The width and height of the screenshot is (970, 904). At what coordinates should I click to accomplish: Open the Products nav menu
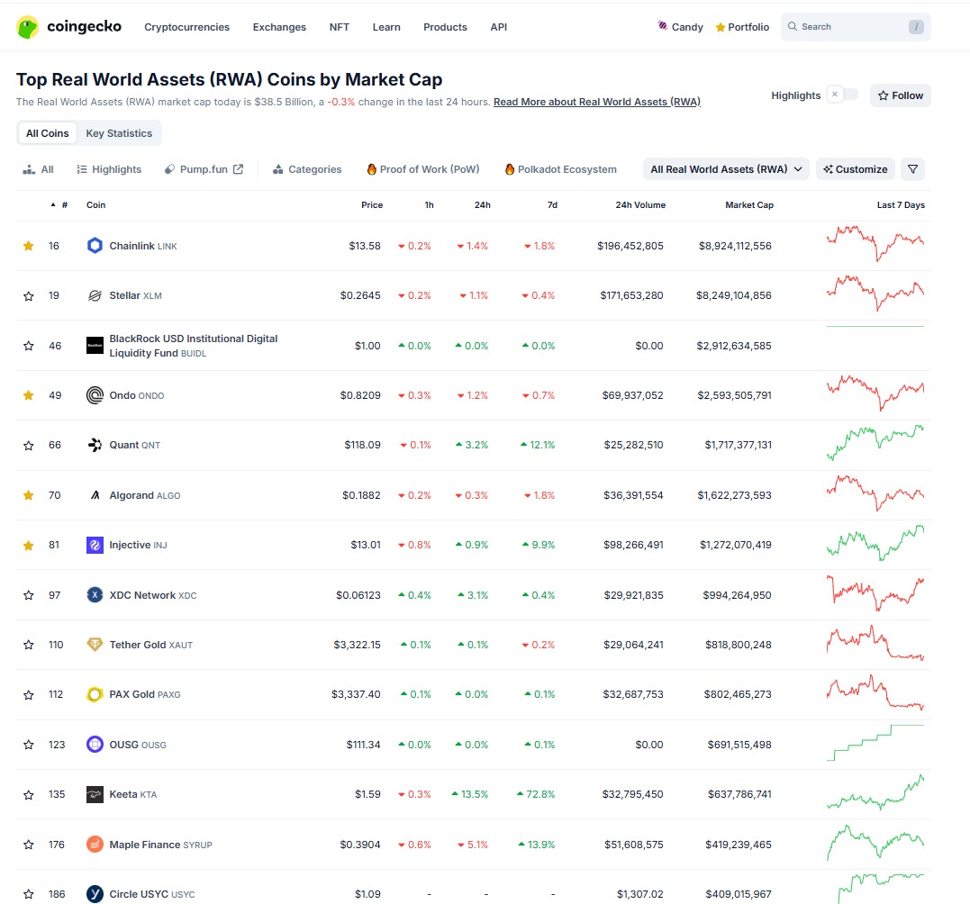[x=446, y=27]
